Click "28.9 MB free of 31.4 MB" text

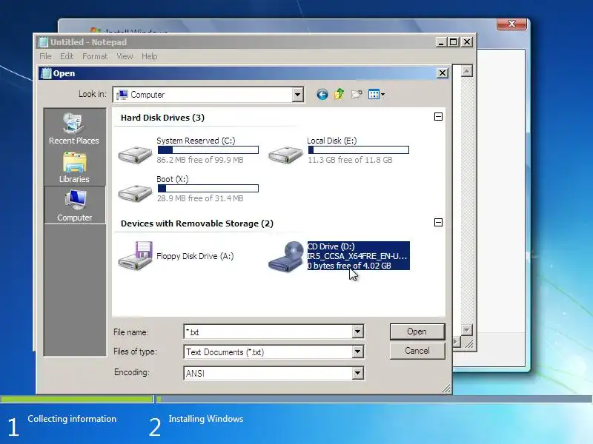pos(200,198)
